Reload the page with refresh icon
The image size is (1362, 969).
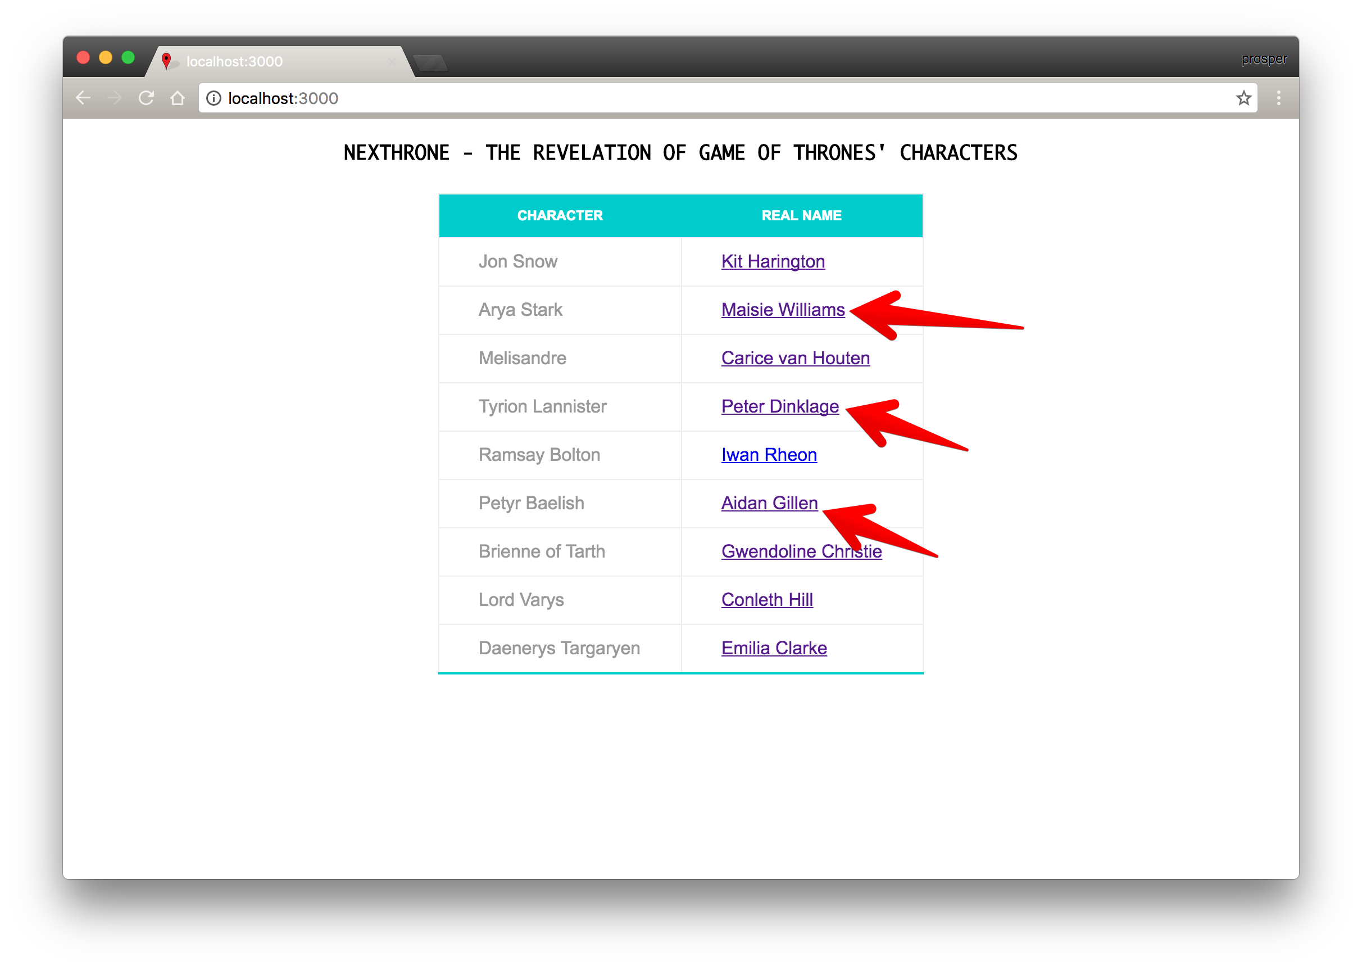[146, 98]
